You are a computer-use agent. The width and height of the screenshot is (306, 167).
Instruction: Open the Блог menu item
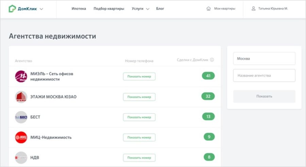[x=160, y=8]
